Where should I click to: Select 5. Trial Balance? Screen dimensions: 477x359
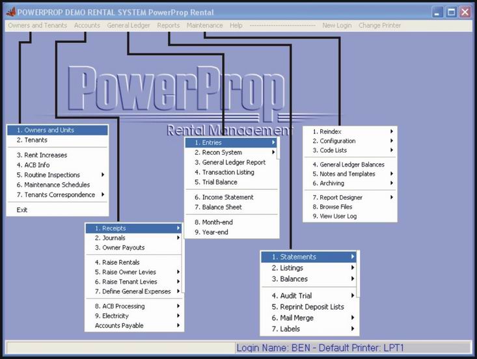[231, 182]
